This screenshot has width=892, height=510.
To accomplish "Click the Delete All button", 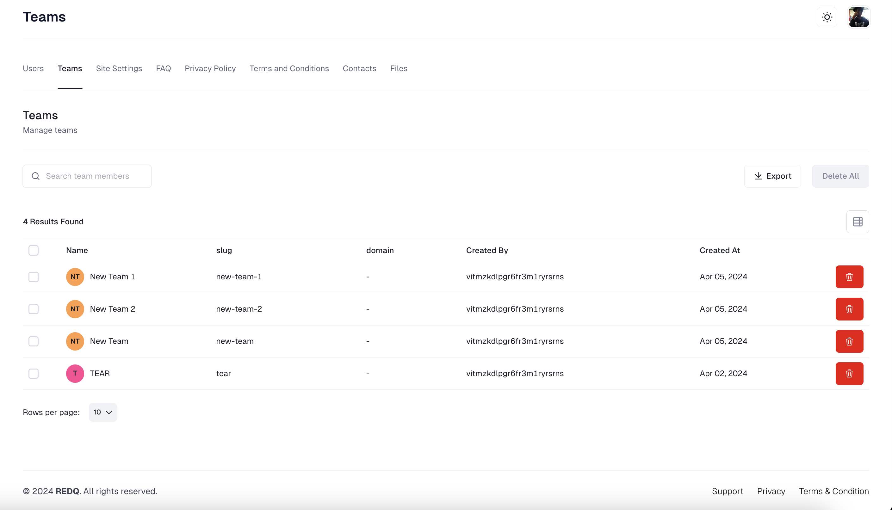I will coord(840,176).
